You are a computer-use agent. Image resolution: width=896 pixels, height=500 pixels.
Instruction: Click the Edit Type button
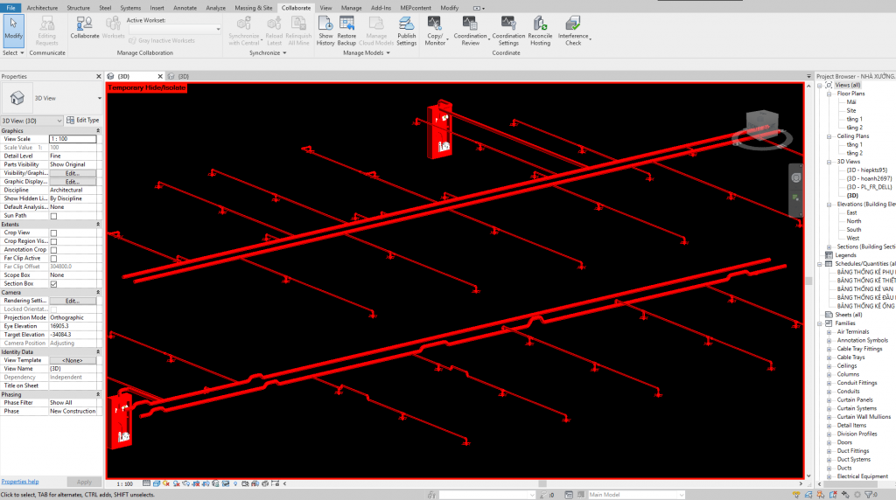coord(83,121)
